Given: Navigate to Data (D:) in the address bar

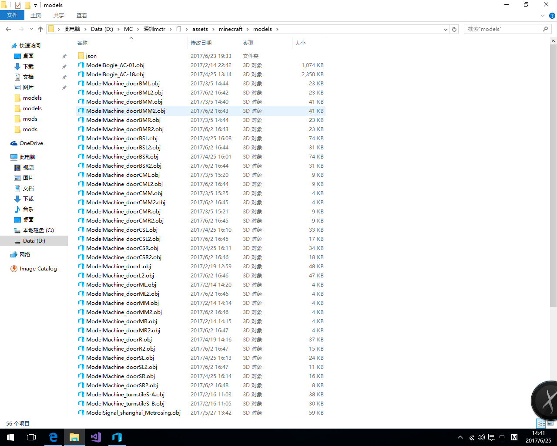Looking at the screenshot, I should tap(102, 29).
